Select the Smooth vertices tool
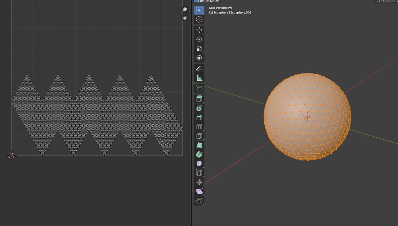 [199, 164]
